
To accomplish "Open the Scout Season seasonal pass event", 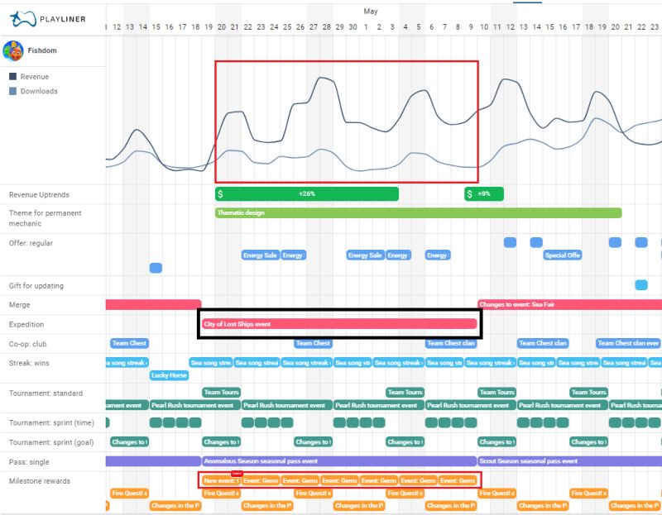I will 569,461.
